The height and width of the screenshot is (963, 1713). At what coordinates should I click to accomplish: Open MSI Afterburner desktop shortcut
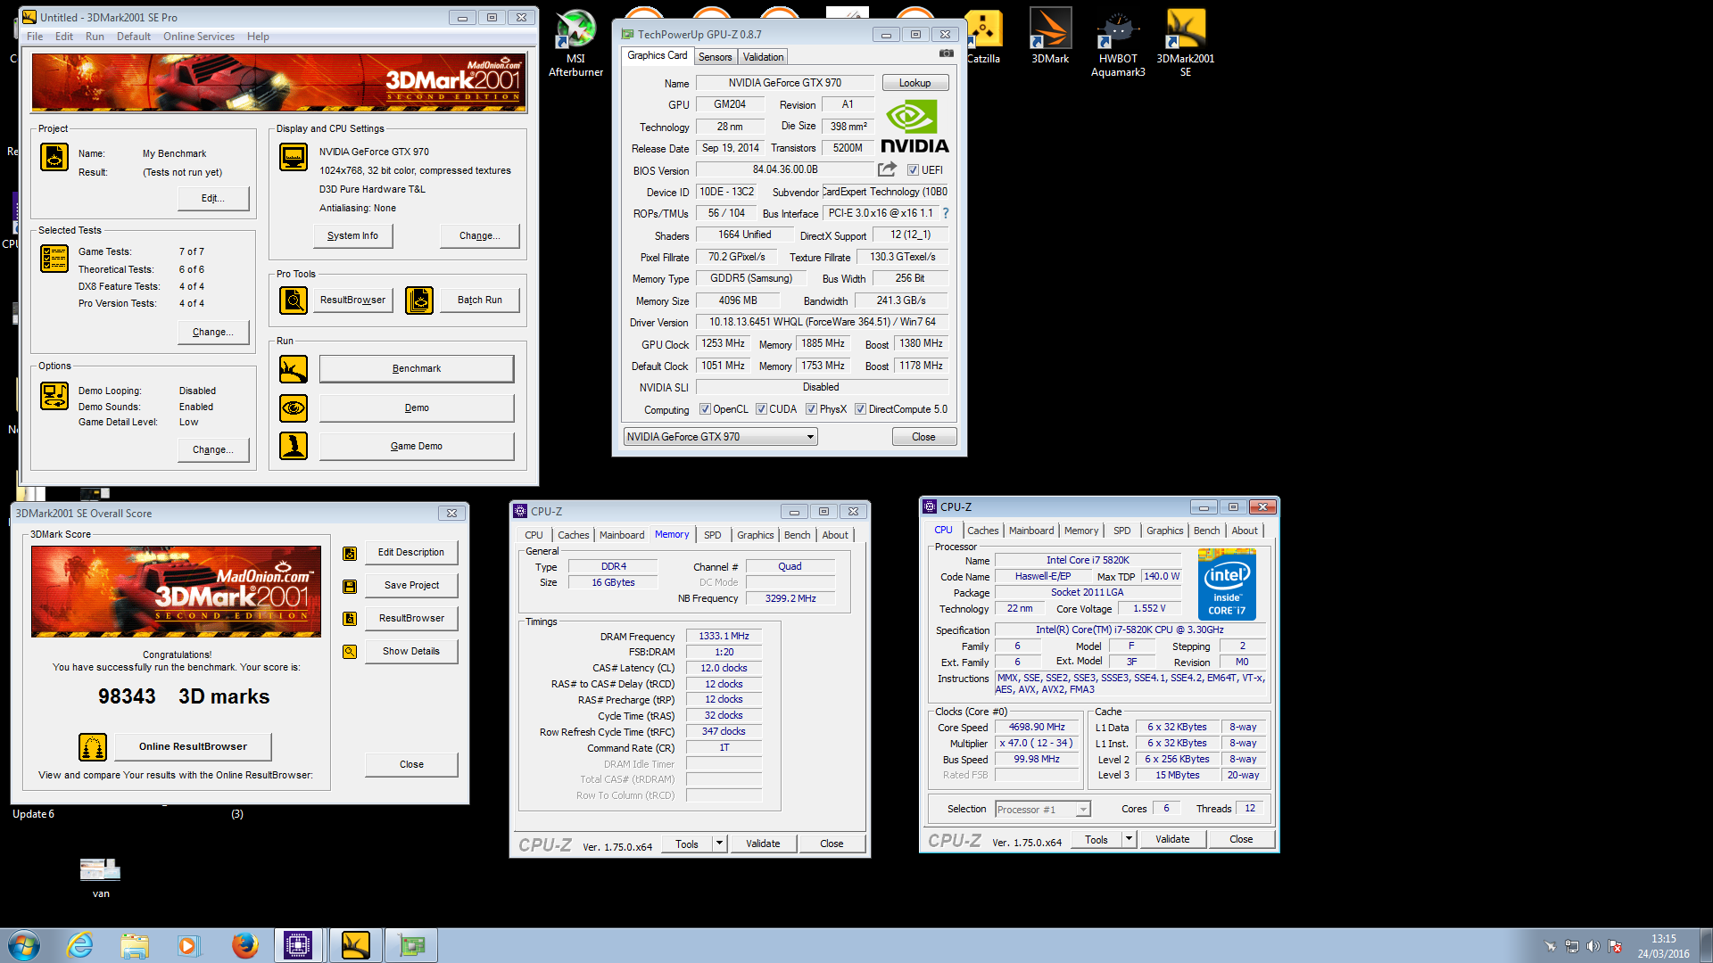tap(575, 43)
